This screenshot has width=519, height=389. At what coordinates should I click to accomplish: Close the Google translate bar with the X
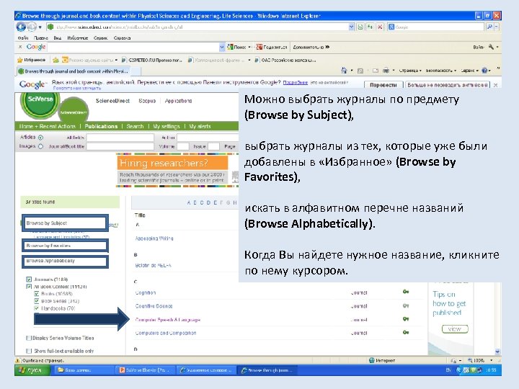pos(495,85)
